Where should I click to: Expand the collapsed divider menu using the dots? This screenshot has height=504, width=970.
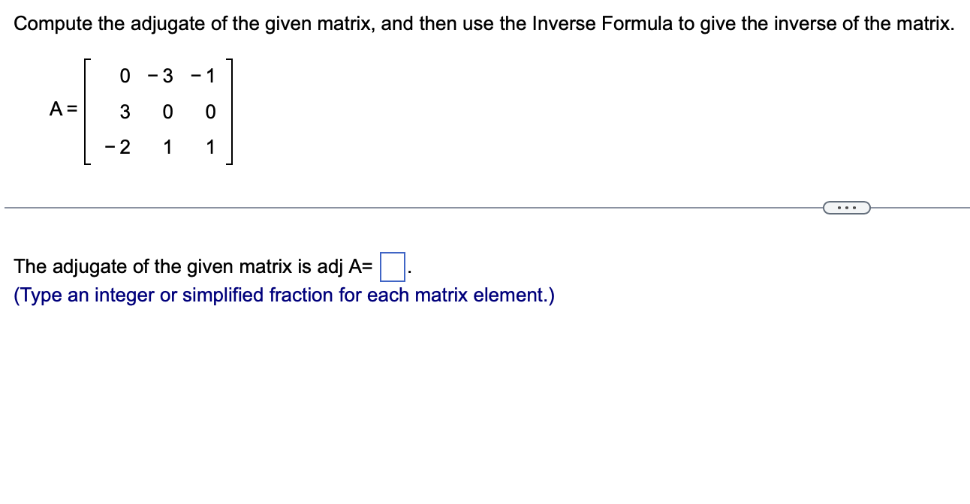tap(847, 207)
